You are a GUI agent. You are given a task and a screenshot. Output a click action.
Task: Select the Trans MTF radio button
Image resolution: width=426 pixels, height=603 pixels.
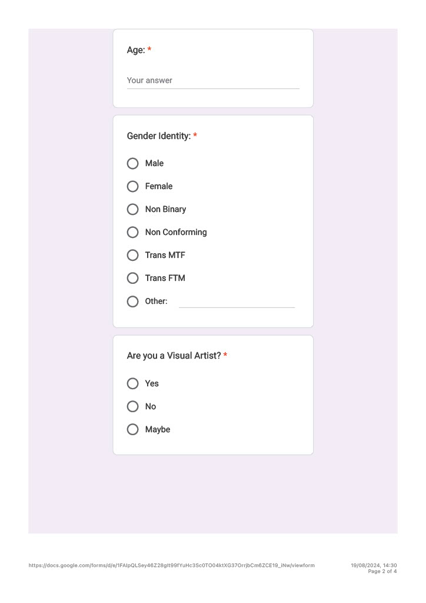click(x=132, y=256)
